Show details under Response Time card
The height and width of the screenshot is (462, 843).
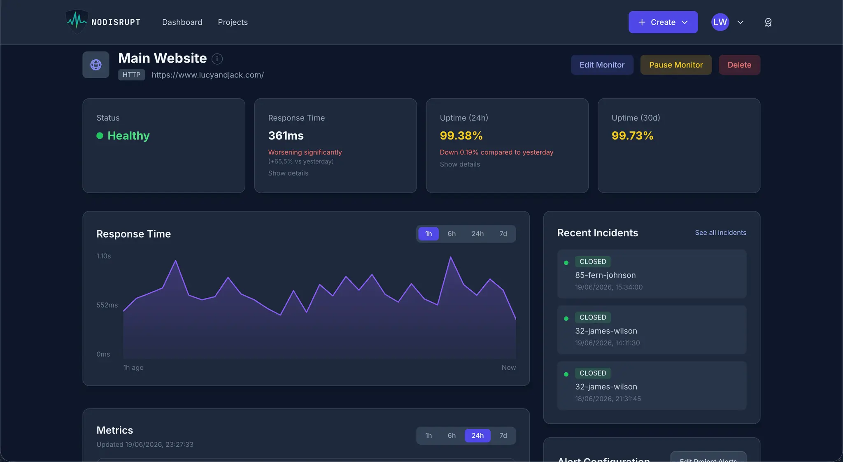tap(288, 173)
